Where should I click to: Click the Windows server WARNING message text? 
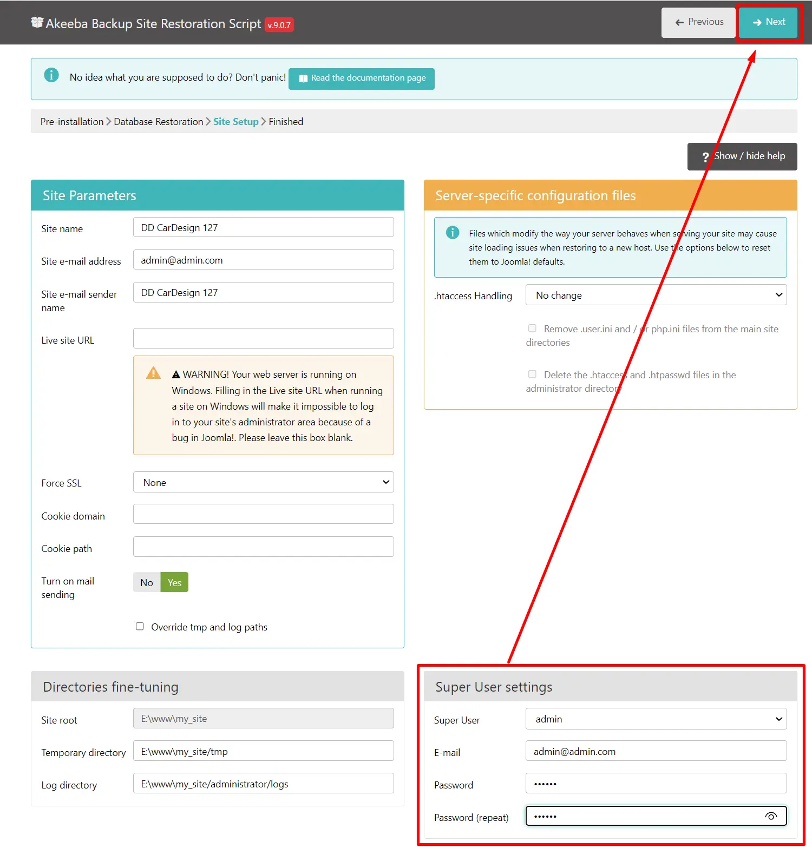(277, 406)
